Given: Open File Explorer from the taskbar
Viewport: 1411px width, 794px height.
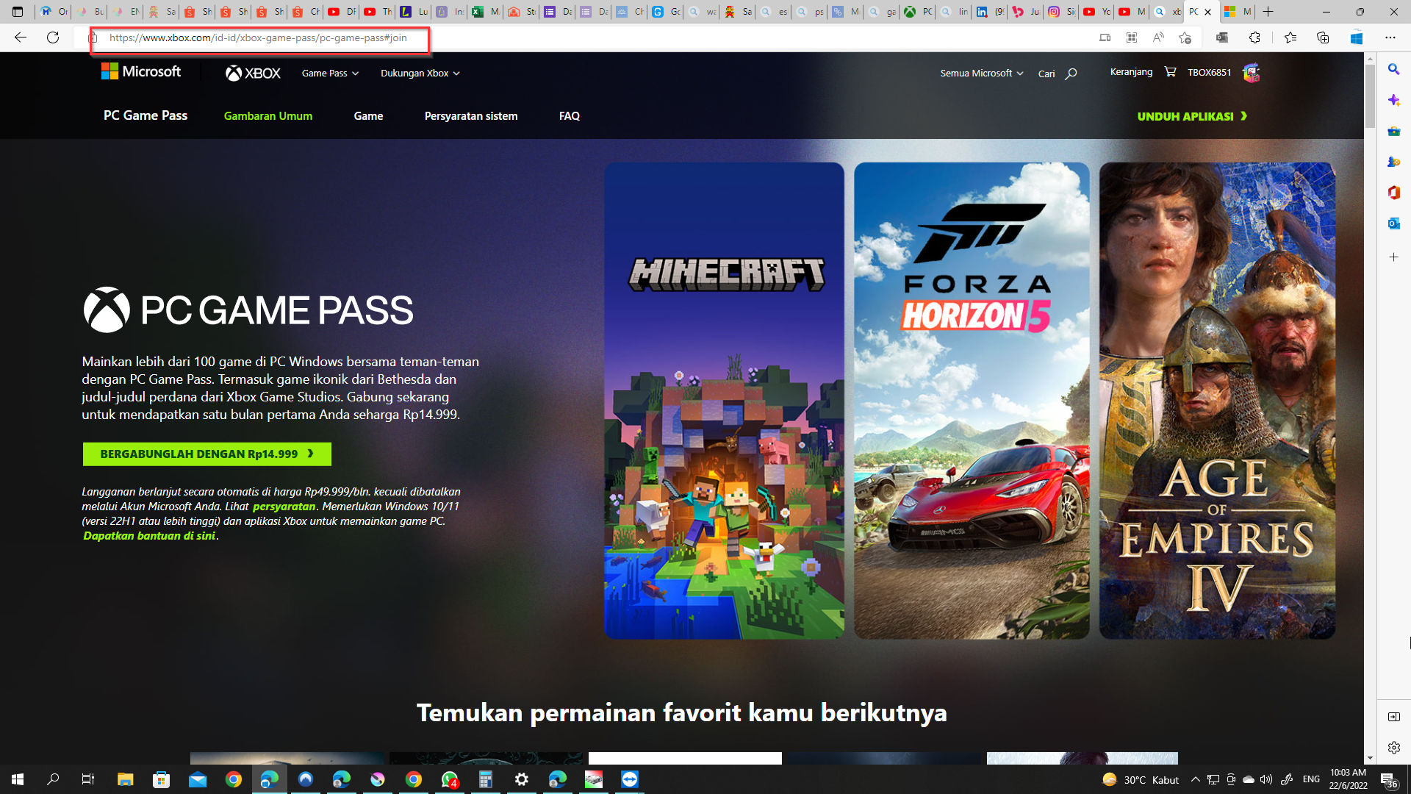Looking at the screenshot, I should tap(125, 779).
